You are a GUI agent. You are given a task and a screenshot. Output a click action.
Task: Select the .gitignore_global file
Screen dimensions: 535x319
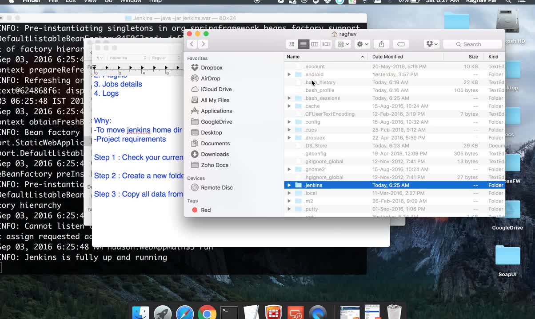pos(395,162)
